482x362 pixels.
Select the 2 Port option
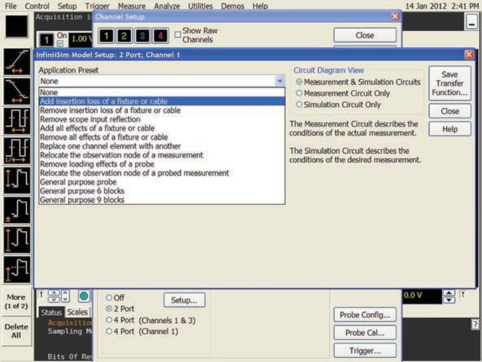click(x=120, y=308)
